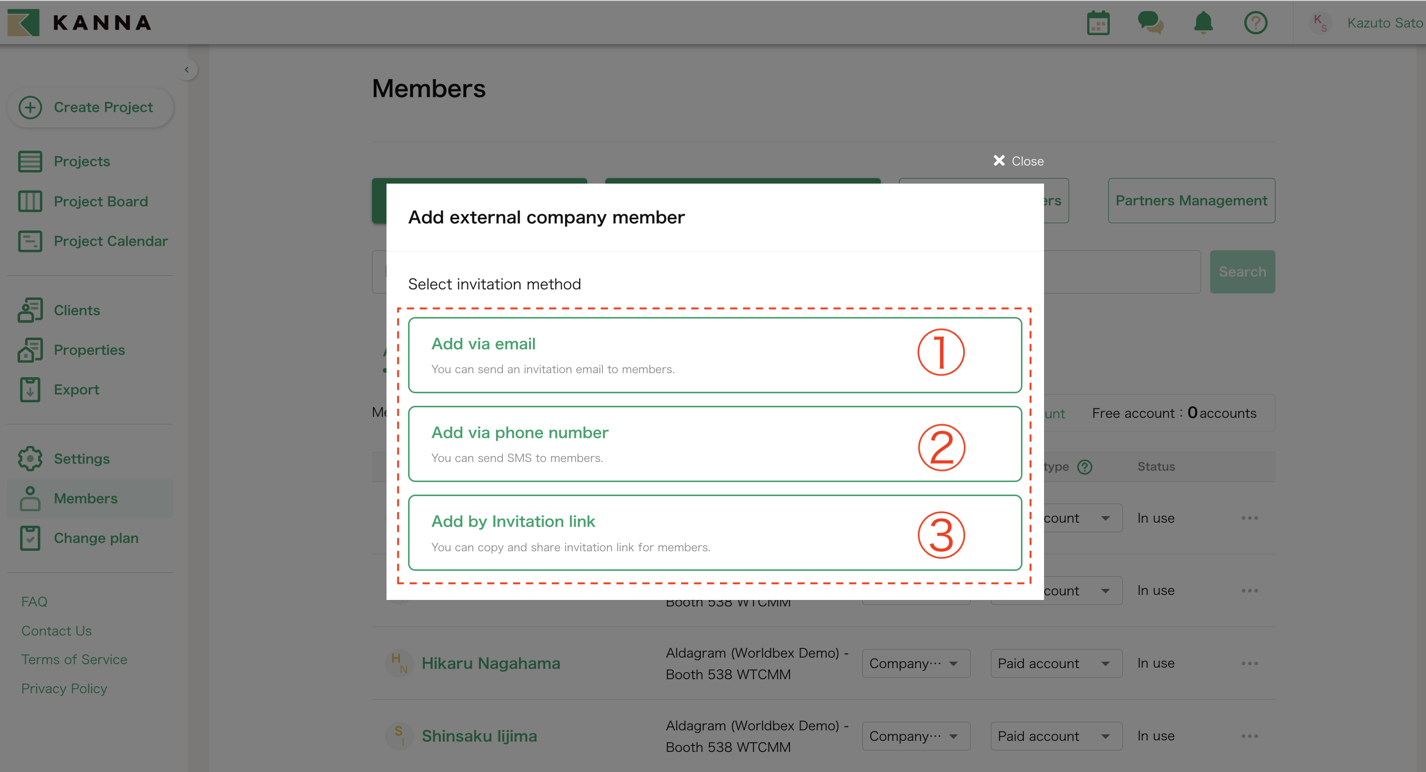Screen dimensions: 1426x772
Task: Expand Hikaru Nagahama's Paid account dropdown
Action: (x=1056, y=663)
